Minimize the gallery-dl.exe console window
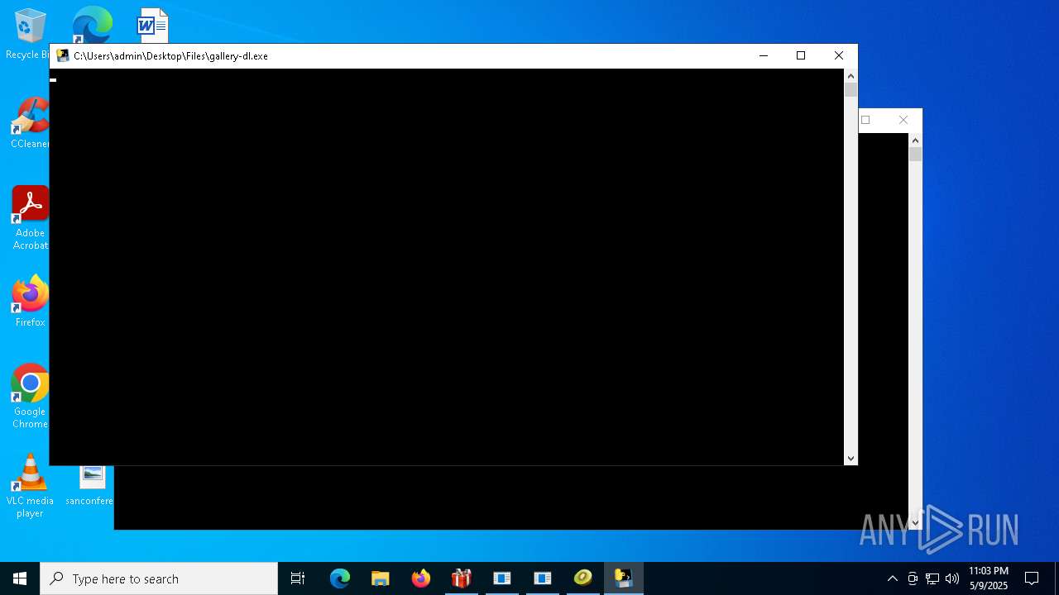Image resolution: width=1059 pixels, height=595 pixels. pyautogui.click(x=763, y=55)
